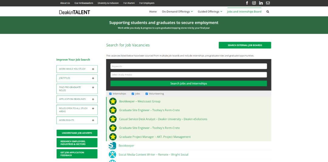This screenshot has width=328, height=162.
Task: Go to the Jobs and Internships Board tab
Action: click(x=244, y=12)
